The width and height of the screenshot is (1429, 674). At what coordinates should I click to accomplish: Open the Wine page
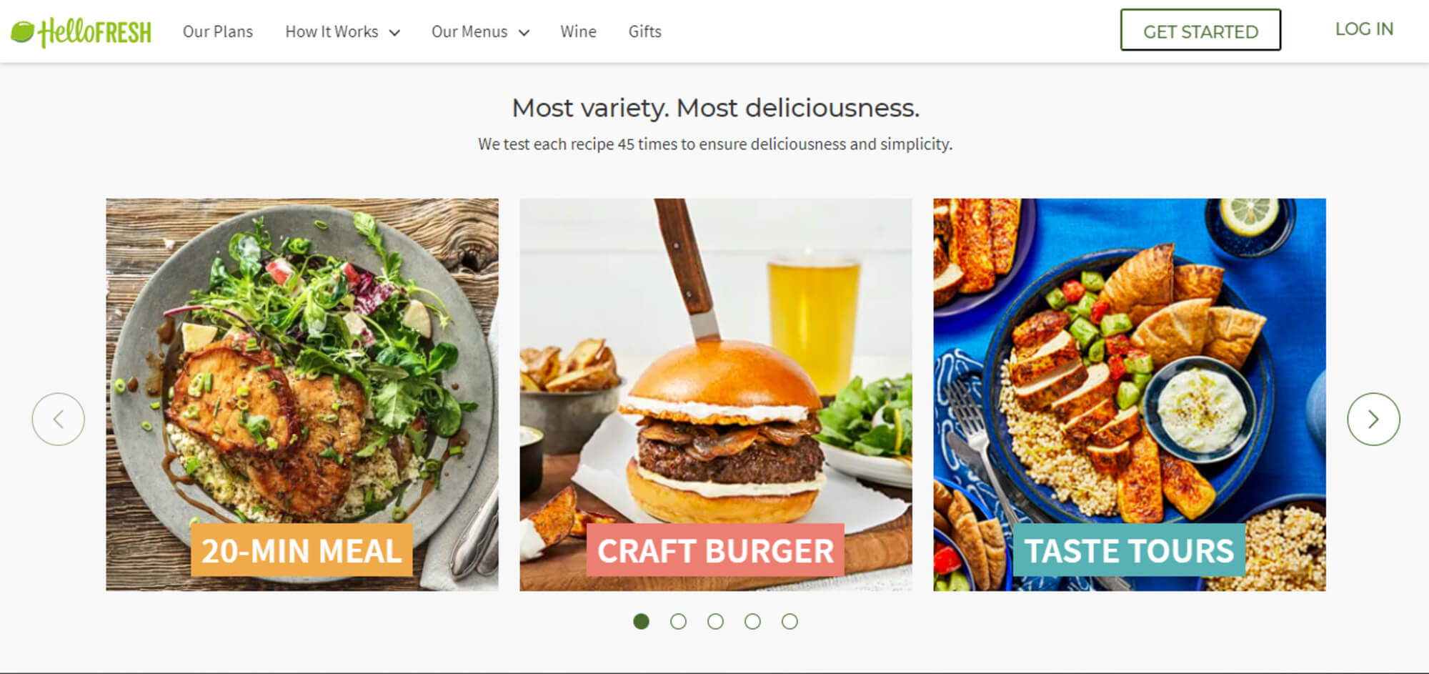click(578, 32)
